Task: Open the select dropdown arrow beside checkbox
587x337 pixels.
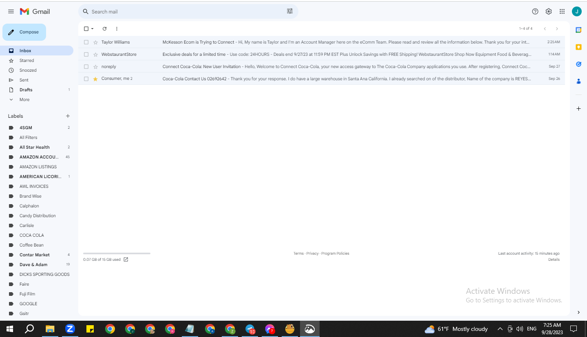Action: point(92,29)
